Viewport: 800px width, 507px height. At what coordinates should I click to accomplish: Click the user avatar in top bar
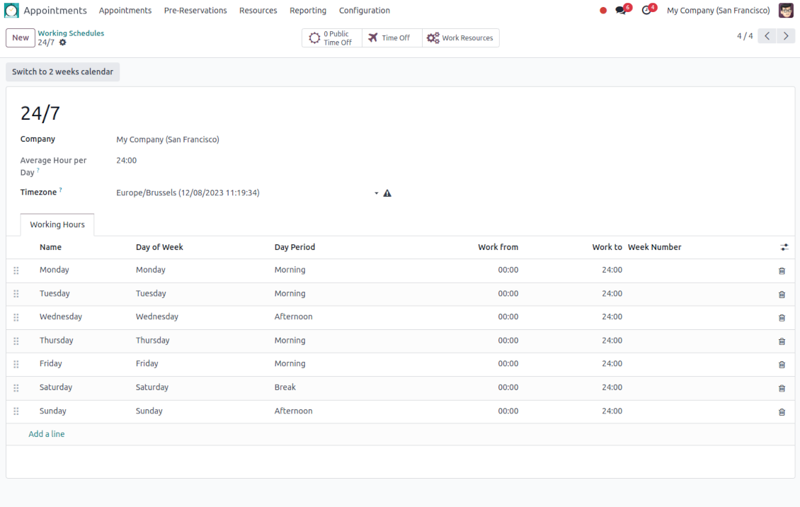[x=786, y=11]
